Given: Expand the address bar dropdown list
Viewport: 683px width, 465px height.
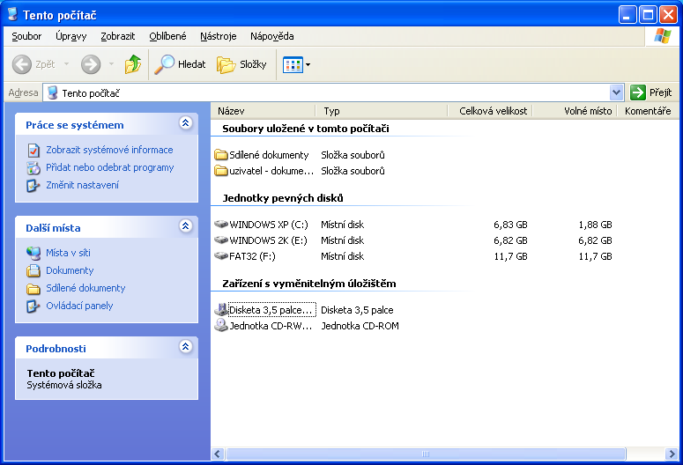Looking at the screenshot, I should click(616, 92).
